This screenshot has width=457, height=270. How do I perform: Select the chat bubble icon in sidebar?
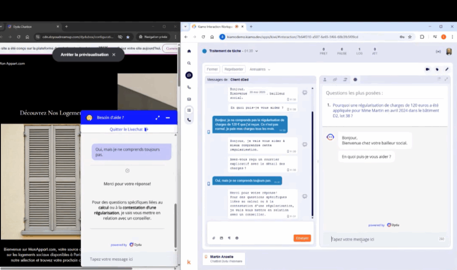(x=189, y=75)
